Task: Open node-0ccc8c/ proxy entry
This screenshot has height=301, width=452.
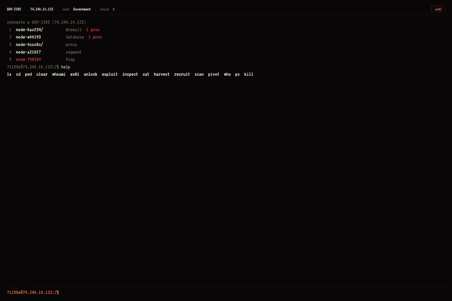Action: (x=29, y=45)
